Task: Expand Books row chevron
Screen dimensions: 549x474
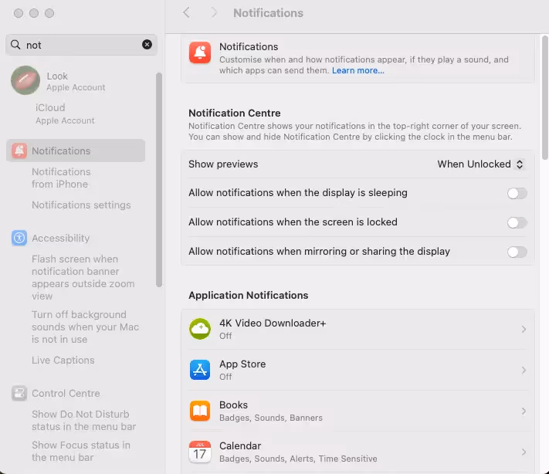Action: [524, 411]
